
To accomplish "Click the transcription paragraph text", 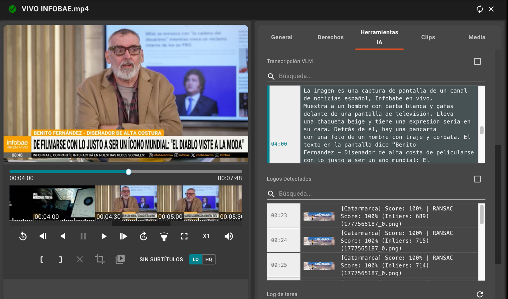I will [389, 125].
